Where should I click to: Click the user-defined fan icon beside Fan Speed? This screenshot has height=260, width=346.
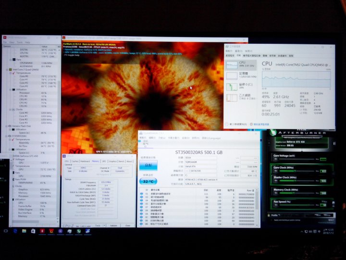click(x=333, y=203)
